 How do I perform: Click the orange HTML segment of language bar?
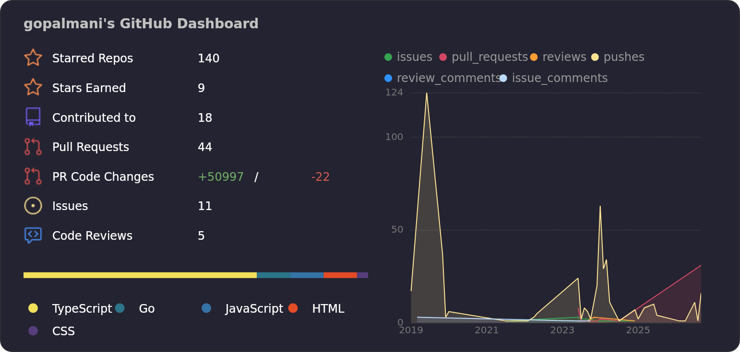pyautogui.click(x=340, y=275)
